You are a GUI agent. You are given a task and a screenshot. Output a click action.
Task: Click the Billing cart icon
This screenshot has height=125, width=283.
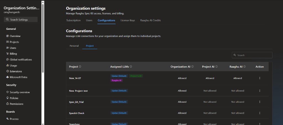click(x=7, y=54)
